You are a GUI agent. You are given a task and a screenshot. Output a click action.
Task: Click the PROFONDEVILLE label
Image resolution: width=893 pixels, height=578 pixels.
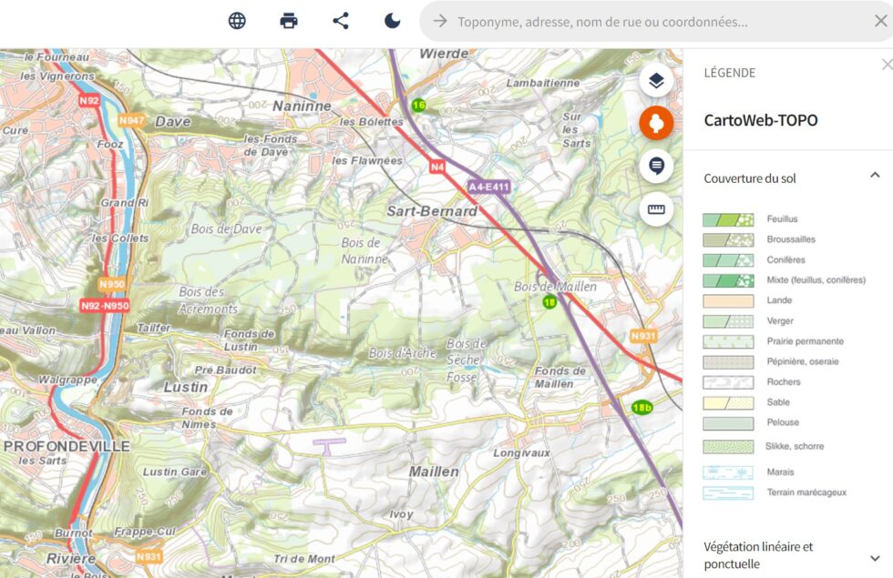click(x=67, y=446)
